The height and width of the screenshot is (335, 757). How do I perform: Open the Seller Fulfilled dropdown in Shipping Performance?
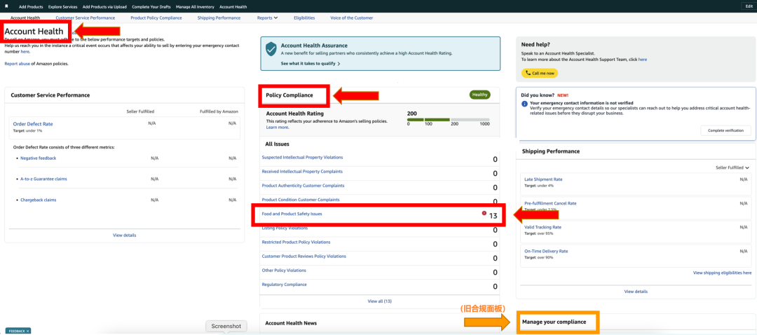[x=732, y=167]
